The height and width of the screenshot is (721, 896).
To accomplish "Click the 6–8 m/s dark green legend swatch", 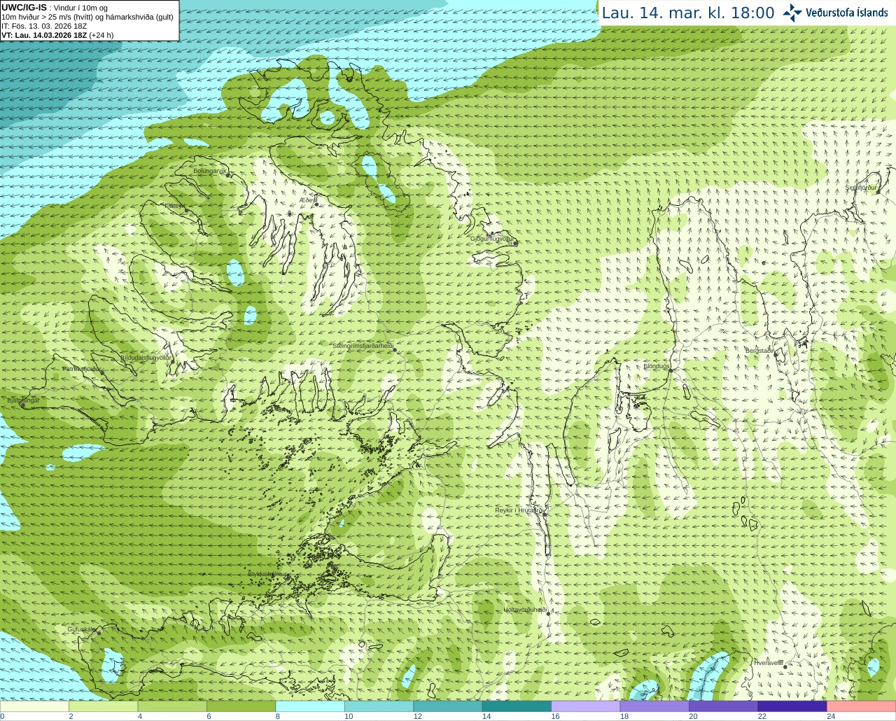I will pyautogui.click(x=241, y=706).
